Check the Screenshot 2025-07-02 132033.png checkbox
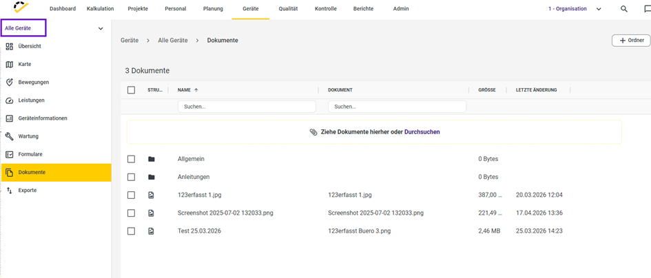The width and height of the screenshot is (651, 278). click(131, 213)
